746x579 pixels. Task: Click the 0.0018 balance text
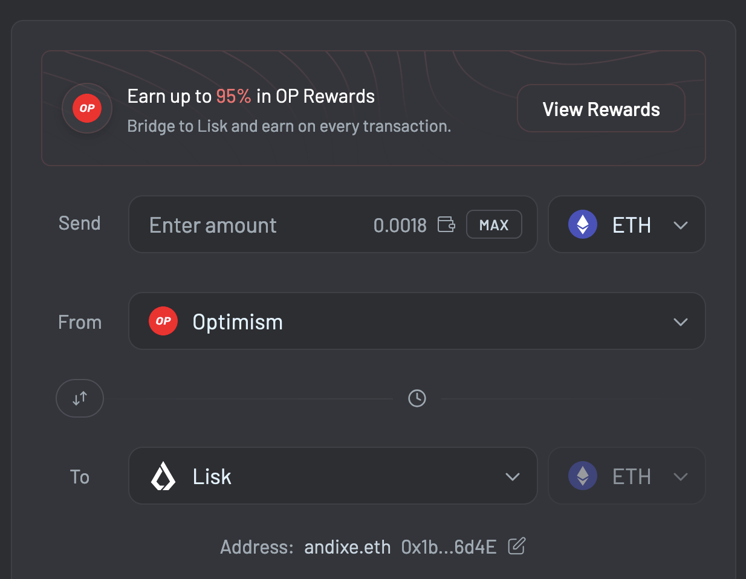pyautogui.click(x=400, y=224)
